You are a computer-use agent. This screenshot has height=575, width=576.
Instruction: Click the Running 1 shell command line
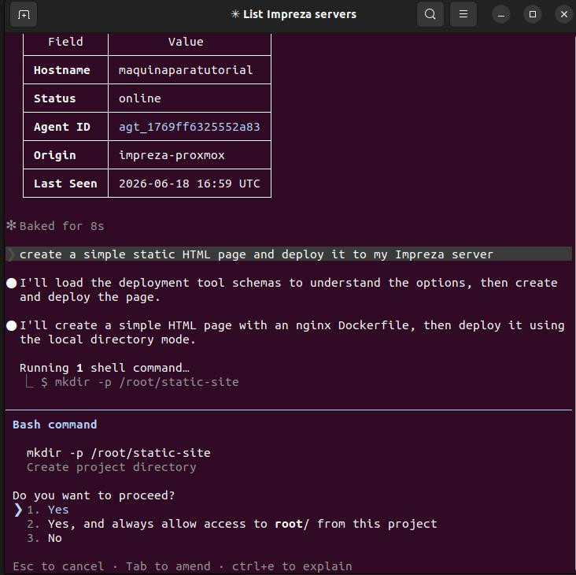(105, 368)
